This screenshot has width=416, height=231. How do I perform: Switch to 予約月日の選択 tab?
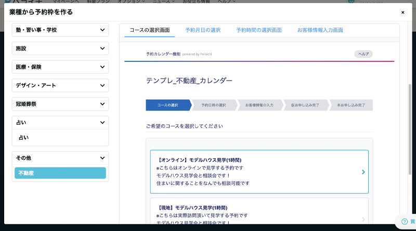[203, 30]
